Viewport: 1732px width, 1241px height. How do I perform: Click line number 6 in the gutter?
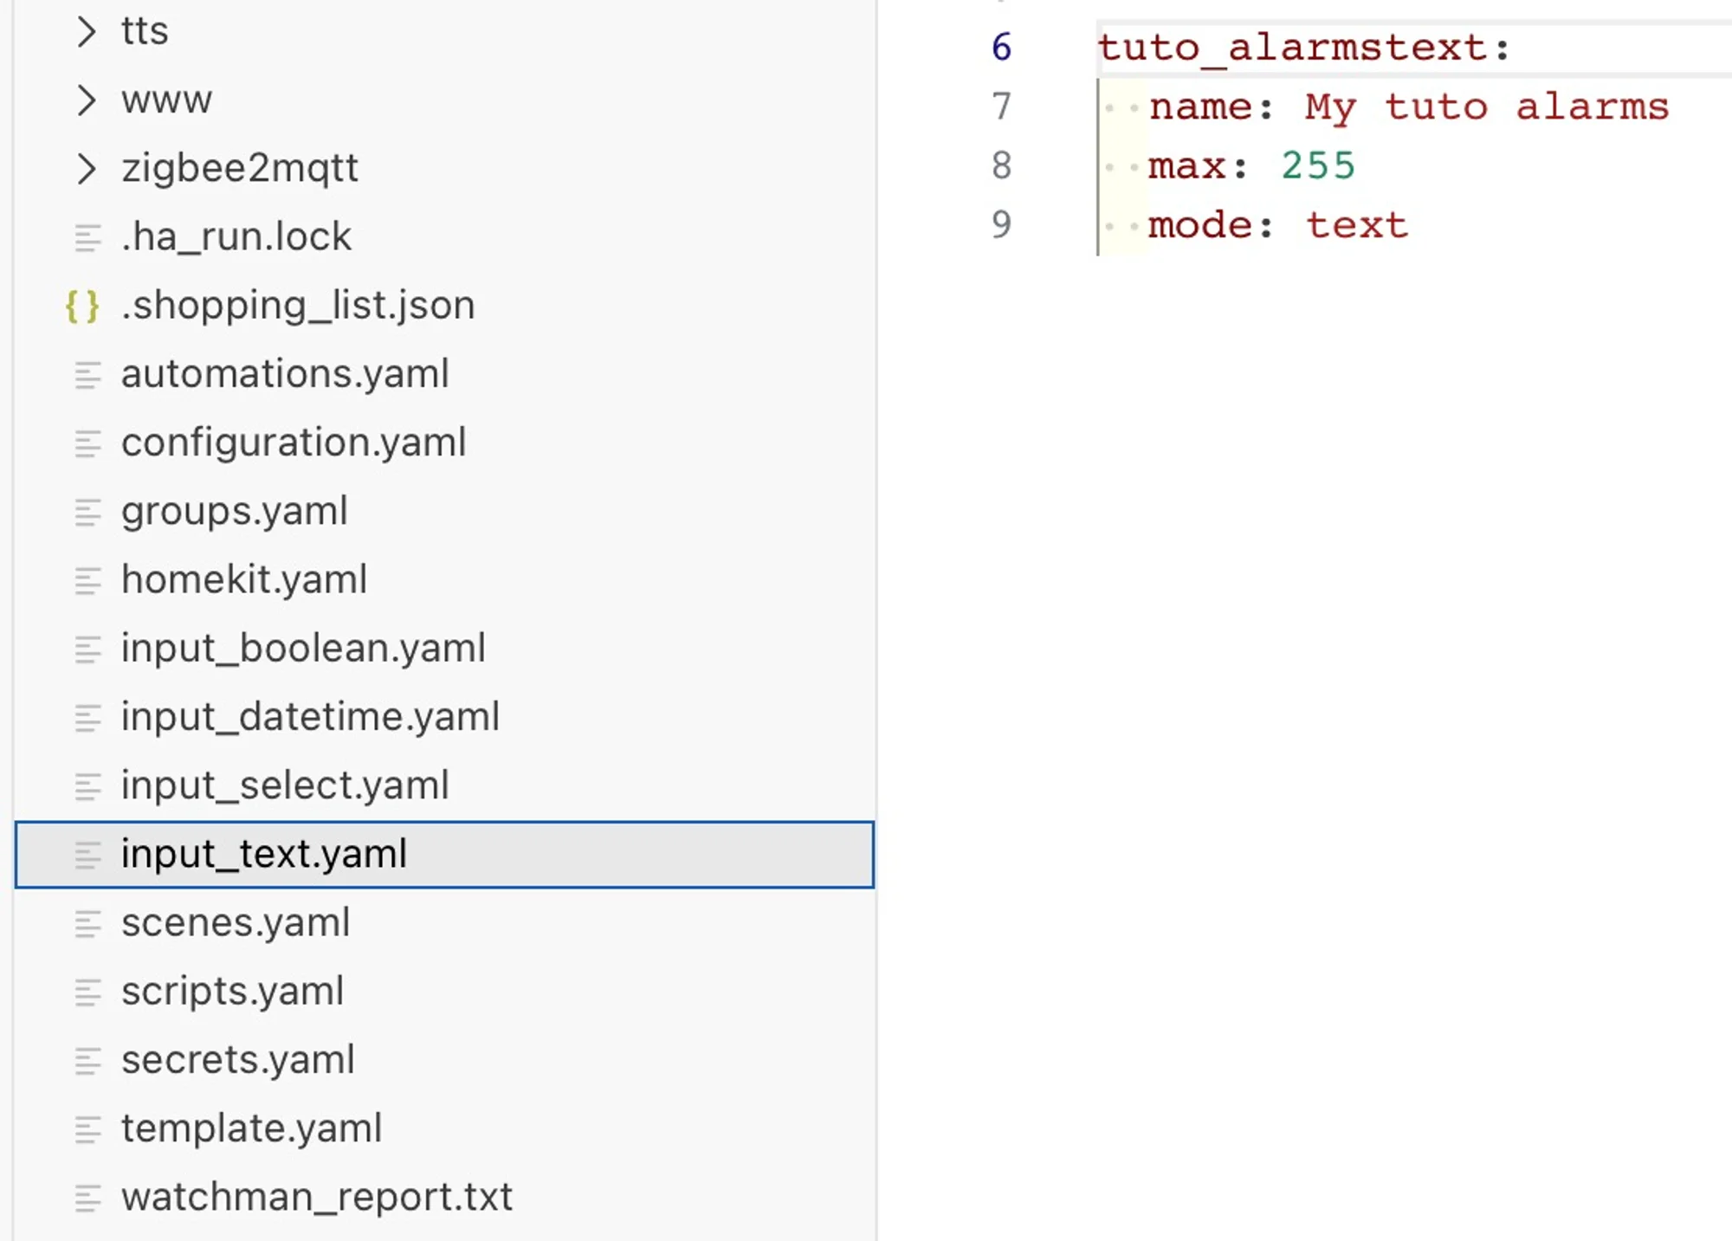1001,48
